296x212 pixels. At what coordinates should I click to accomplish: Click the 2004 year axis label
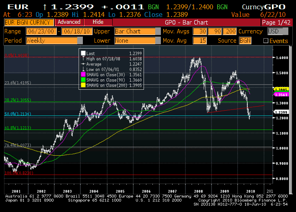[94, 191]
